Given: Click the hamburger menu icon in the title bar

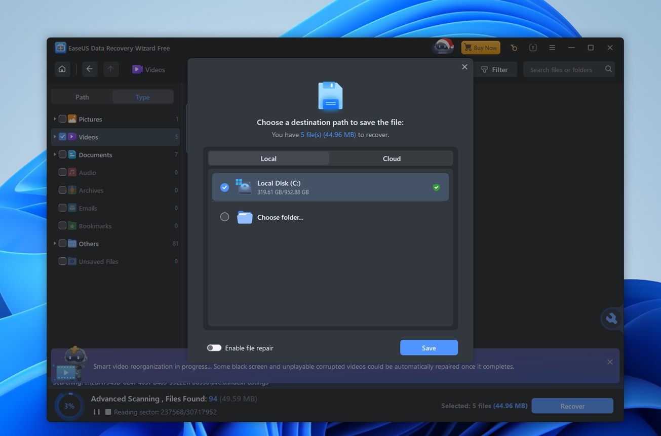Looking at the screenshot, I should coord(552,48).
